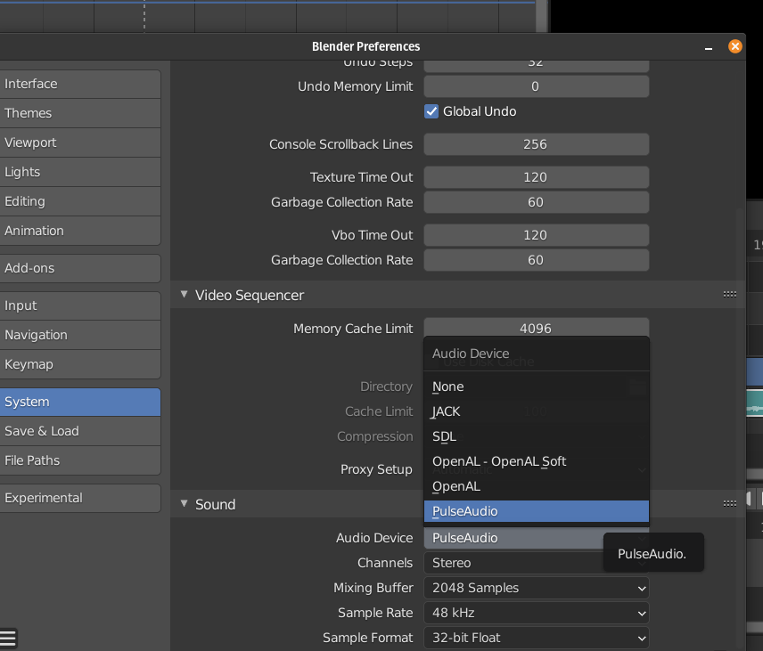Open the Themes preferences tab
This screenshot has height=651, width=763.
click(x=80, y=113)
